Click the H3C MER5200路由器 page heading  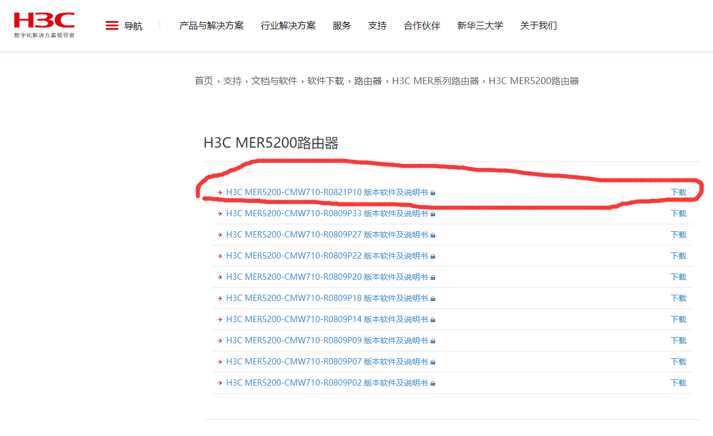[272, 143]
